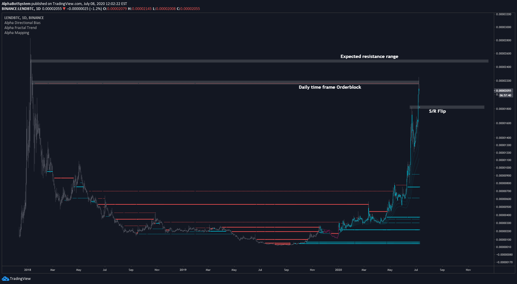The width and height of the screenshot is (517, 284).
Task: Click the open price O:0.00002079 value
Action: pos(115,9)
